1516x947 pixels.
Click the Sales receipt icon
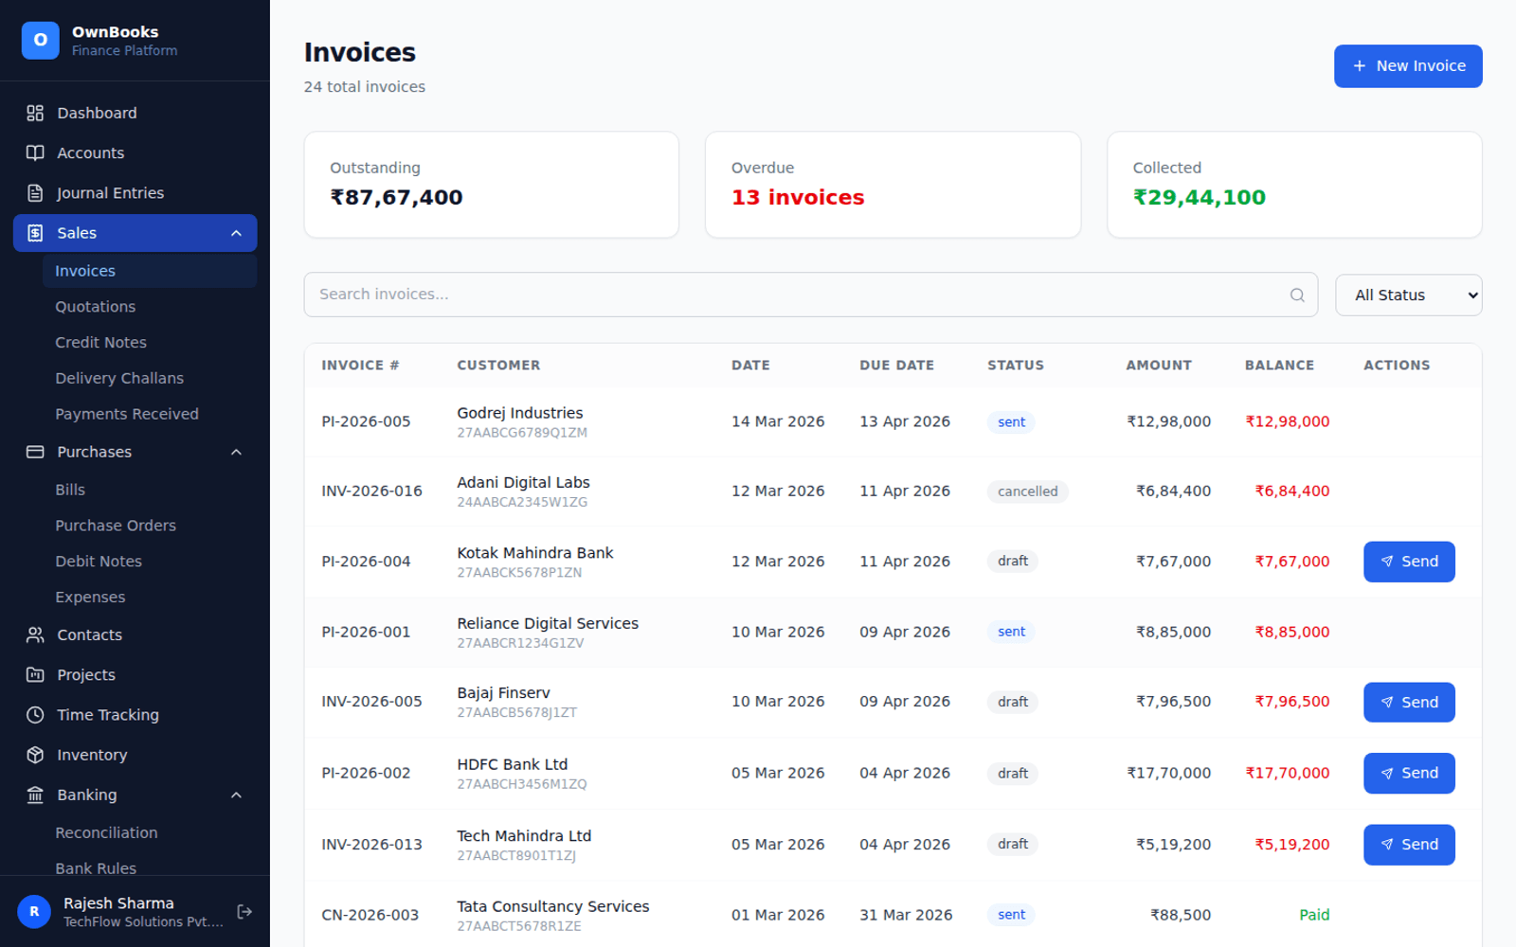pos(35,233)
